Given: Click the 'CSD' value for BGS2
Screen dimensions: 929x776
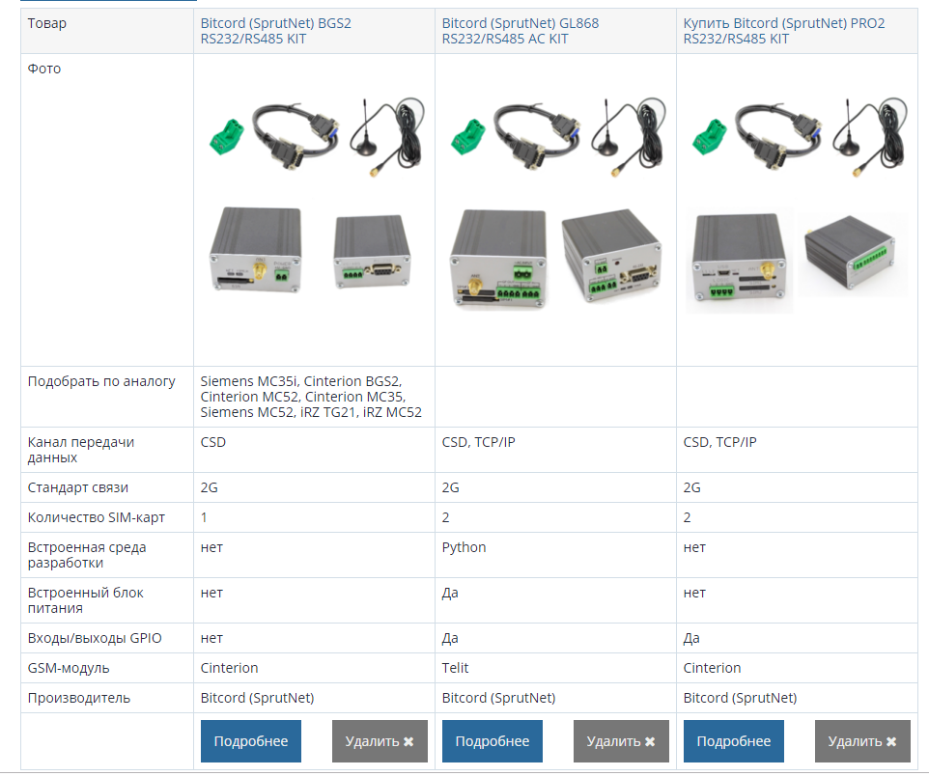Looking at the screenshot, I should (212, 442).
